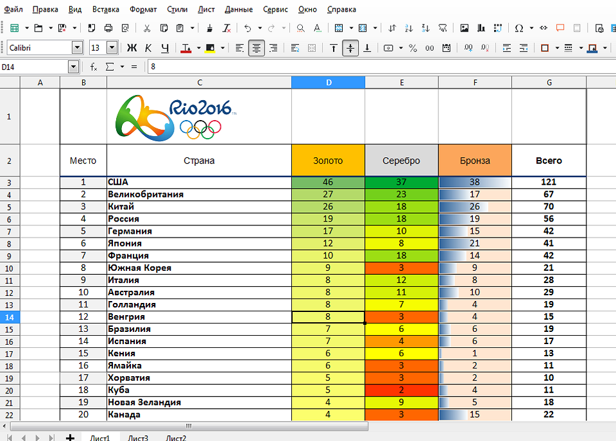Click the Insert Image icon

465,28
